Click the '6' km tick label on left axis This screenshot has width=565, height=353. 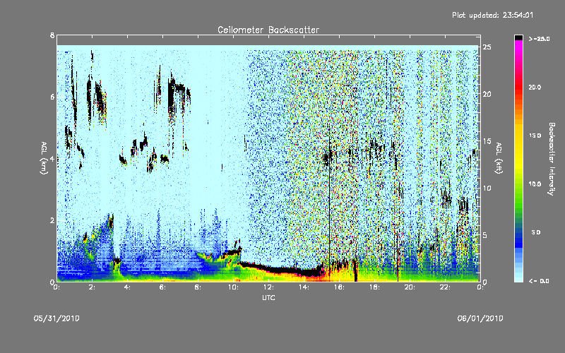tap(52, 97)
